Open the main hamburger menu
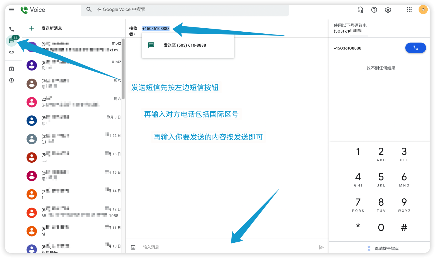The image size is (435, 258). (x=12, y=10)
